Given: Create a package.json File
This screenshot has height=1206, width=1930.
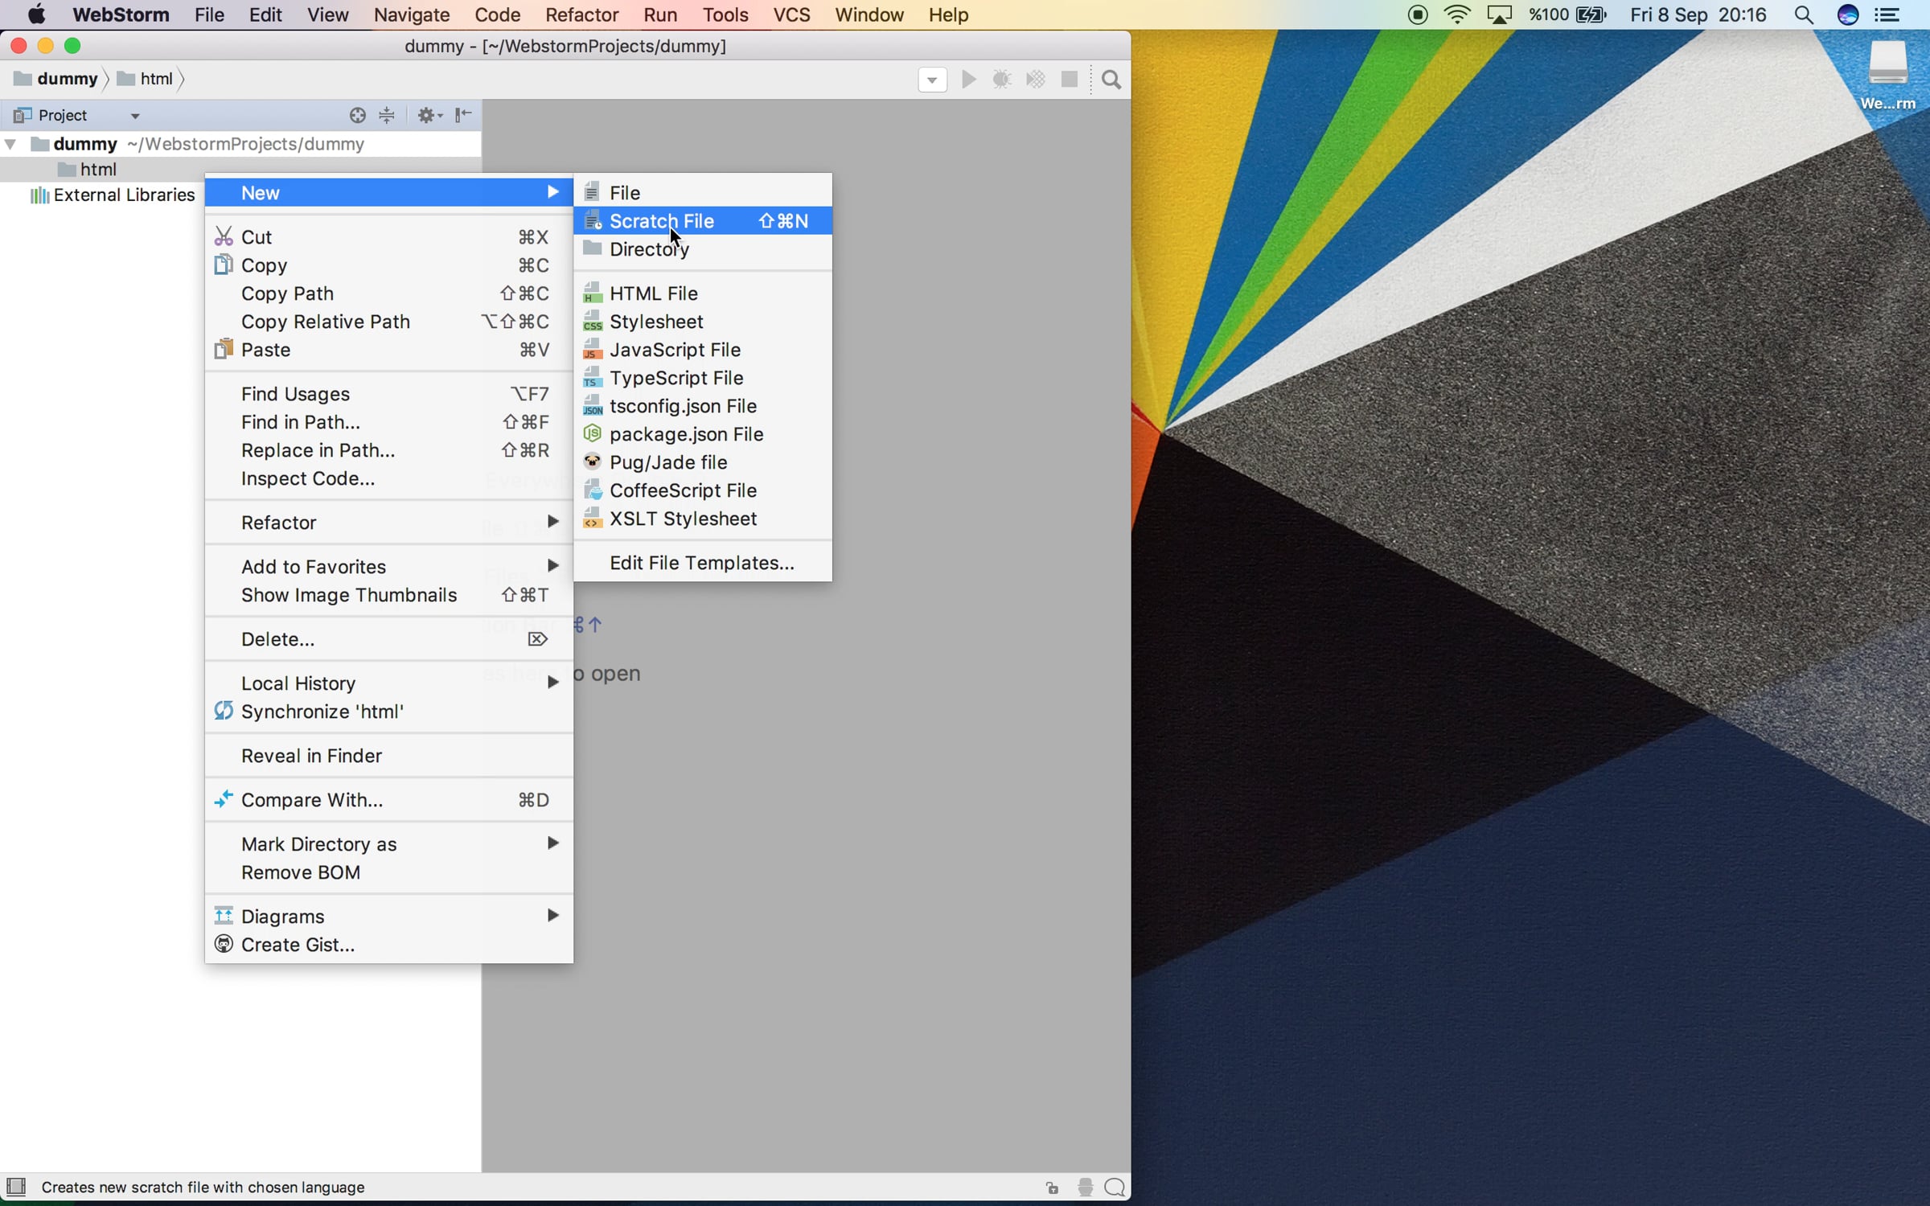Looking at the screenshot, I should [x=703, y=434].
